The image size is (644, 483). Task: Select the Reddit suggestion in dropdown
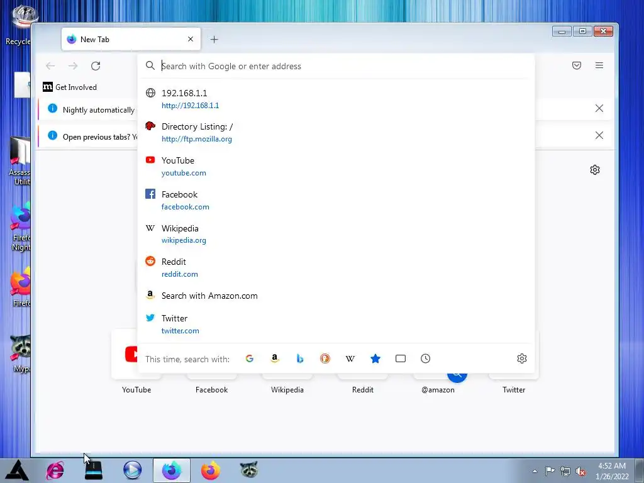tap(336, 268)
